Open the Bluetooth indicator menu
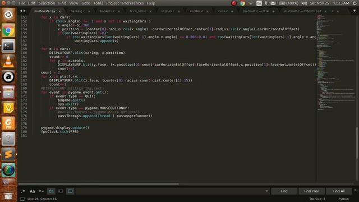Viewport: 359px width, 202px height. coord(266,3)
